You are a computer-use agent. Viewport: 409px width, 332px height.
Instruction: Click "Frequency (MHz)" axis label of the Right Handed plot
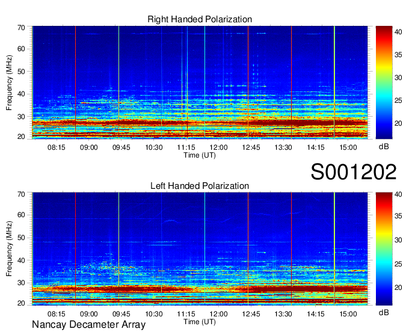(x=9, y=82)
